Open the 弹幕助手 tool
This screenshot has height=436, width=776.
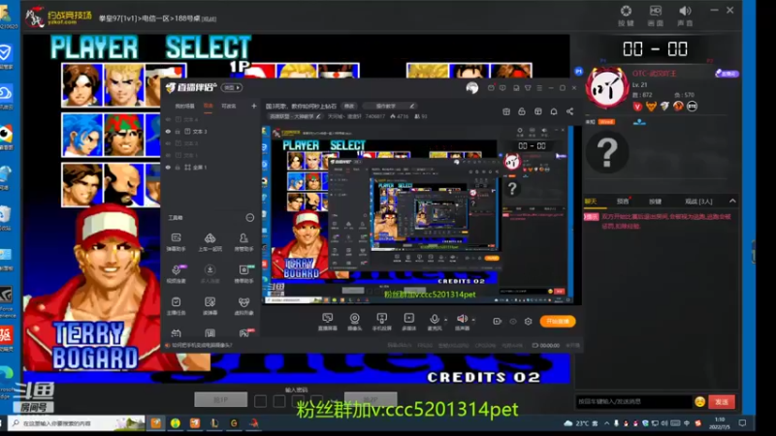177,242
